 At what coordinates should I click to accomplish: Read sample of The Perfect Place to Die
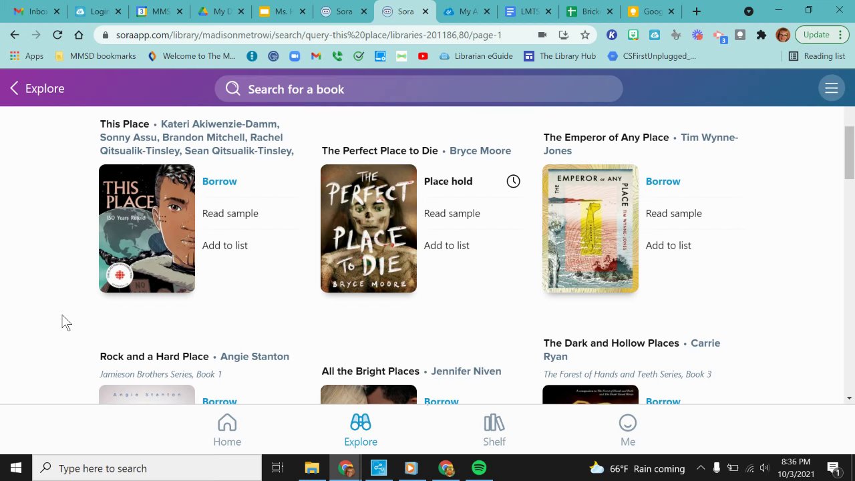click(x=452, y=213)
